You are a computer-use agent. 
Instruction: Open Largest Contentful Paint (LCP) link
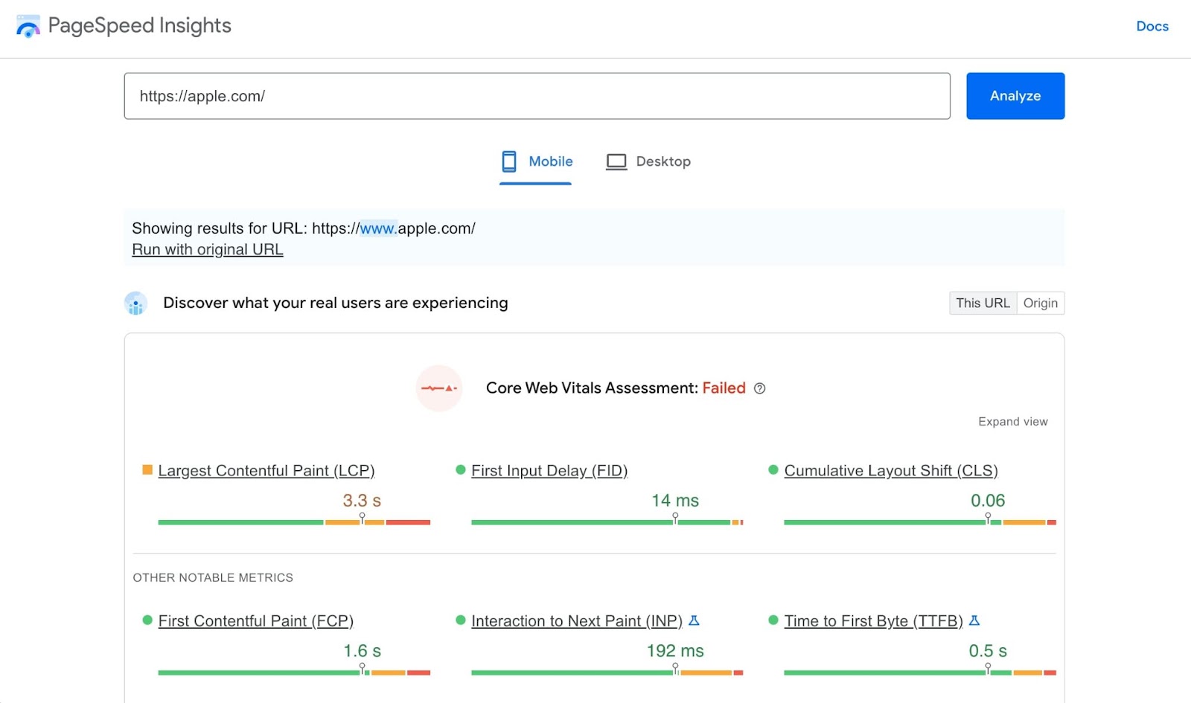coord(266,471)
